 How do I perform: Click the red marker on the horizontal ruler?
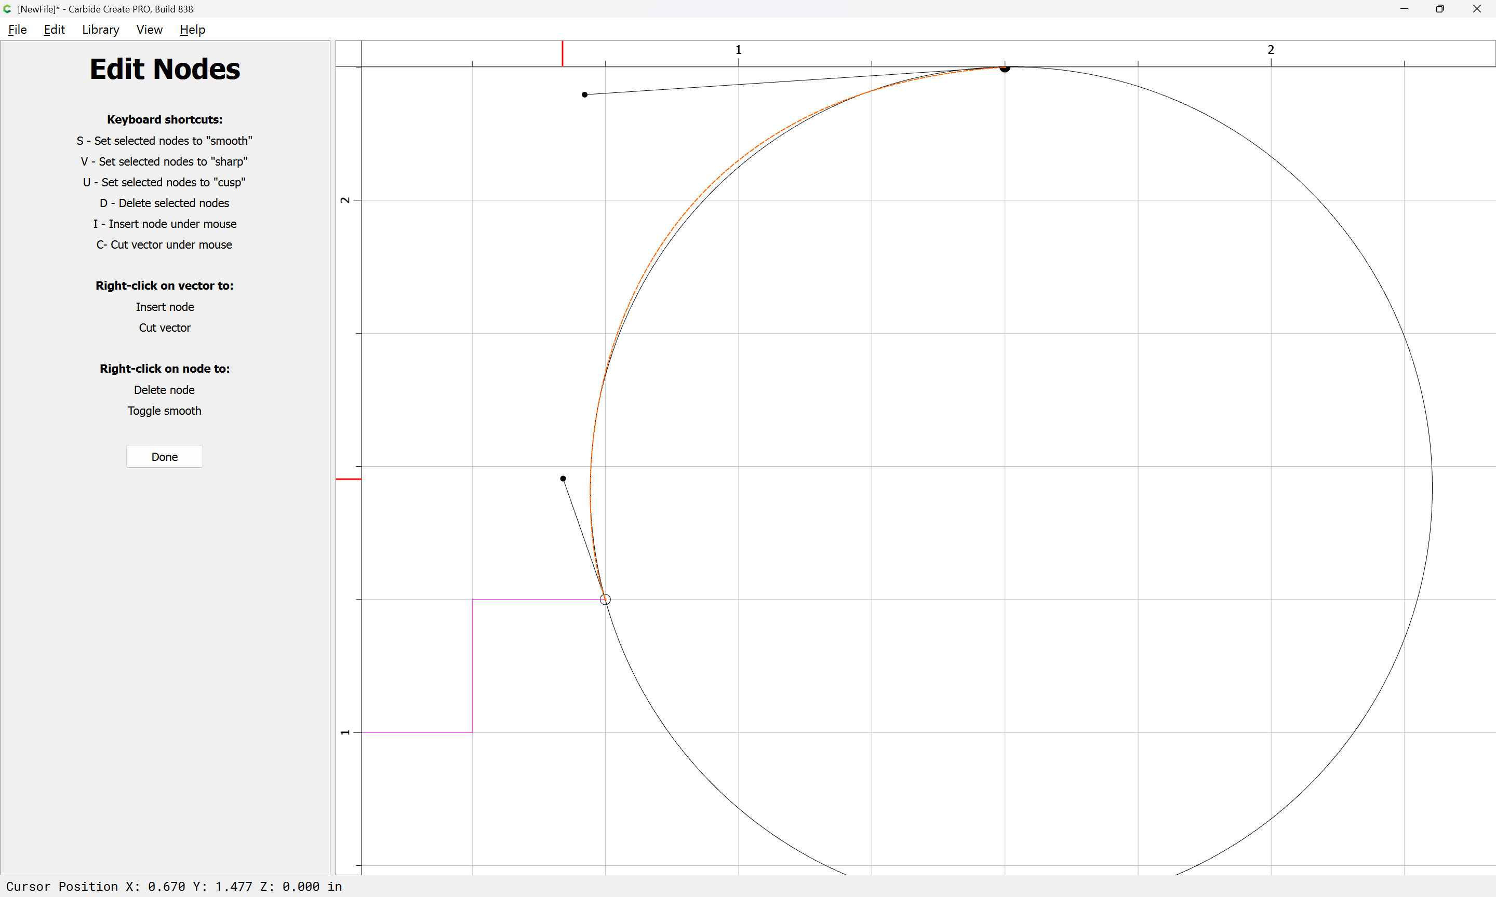pyautogui.click(x=563, y=53)
